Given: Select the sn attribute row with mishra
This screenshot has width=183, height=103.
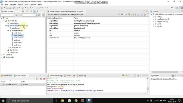Looking at the screenshot, I should [x=98, y=33].
